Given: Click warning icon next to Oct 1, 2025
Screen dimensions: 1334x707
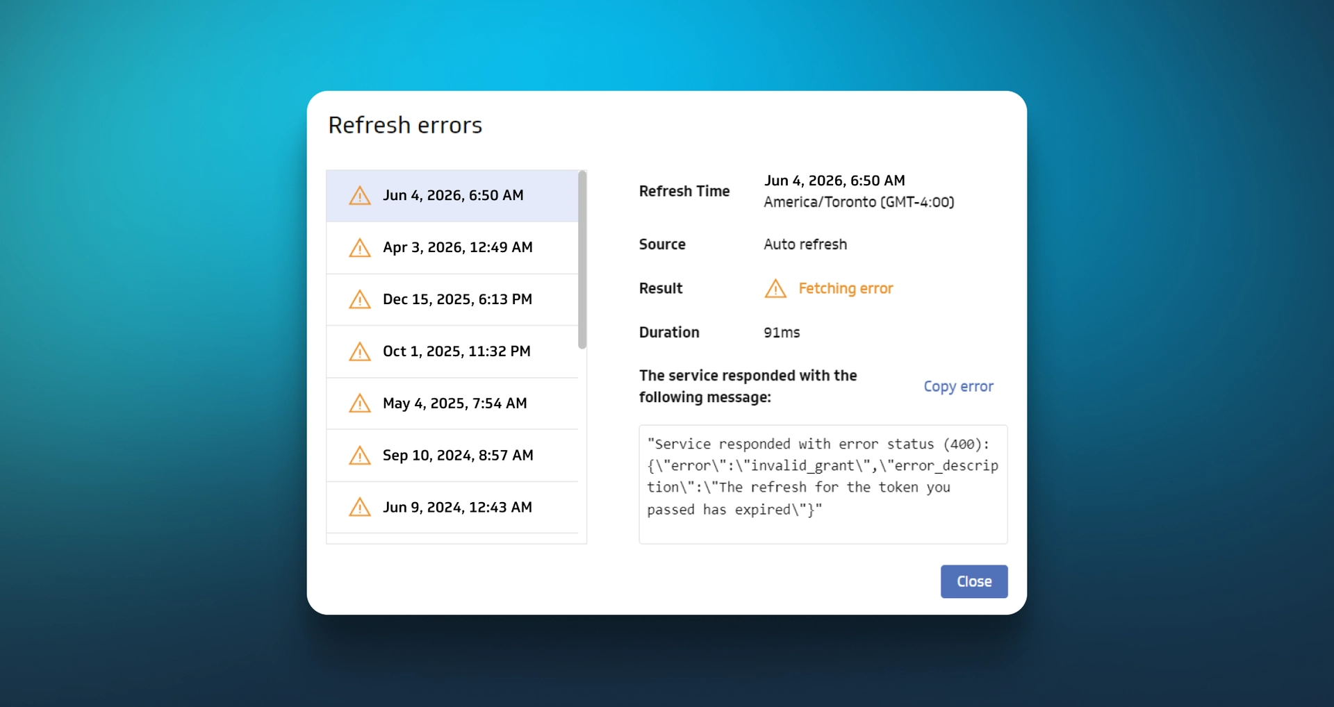Looking at the screenshot, I should pyautogui.click(x=359, y=352).
